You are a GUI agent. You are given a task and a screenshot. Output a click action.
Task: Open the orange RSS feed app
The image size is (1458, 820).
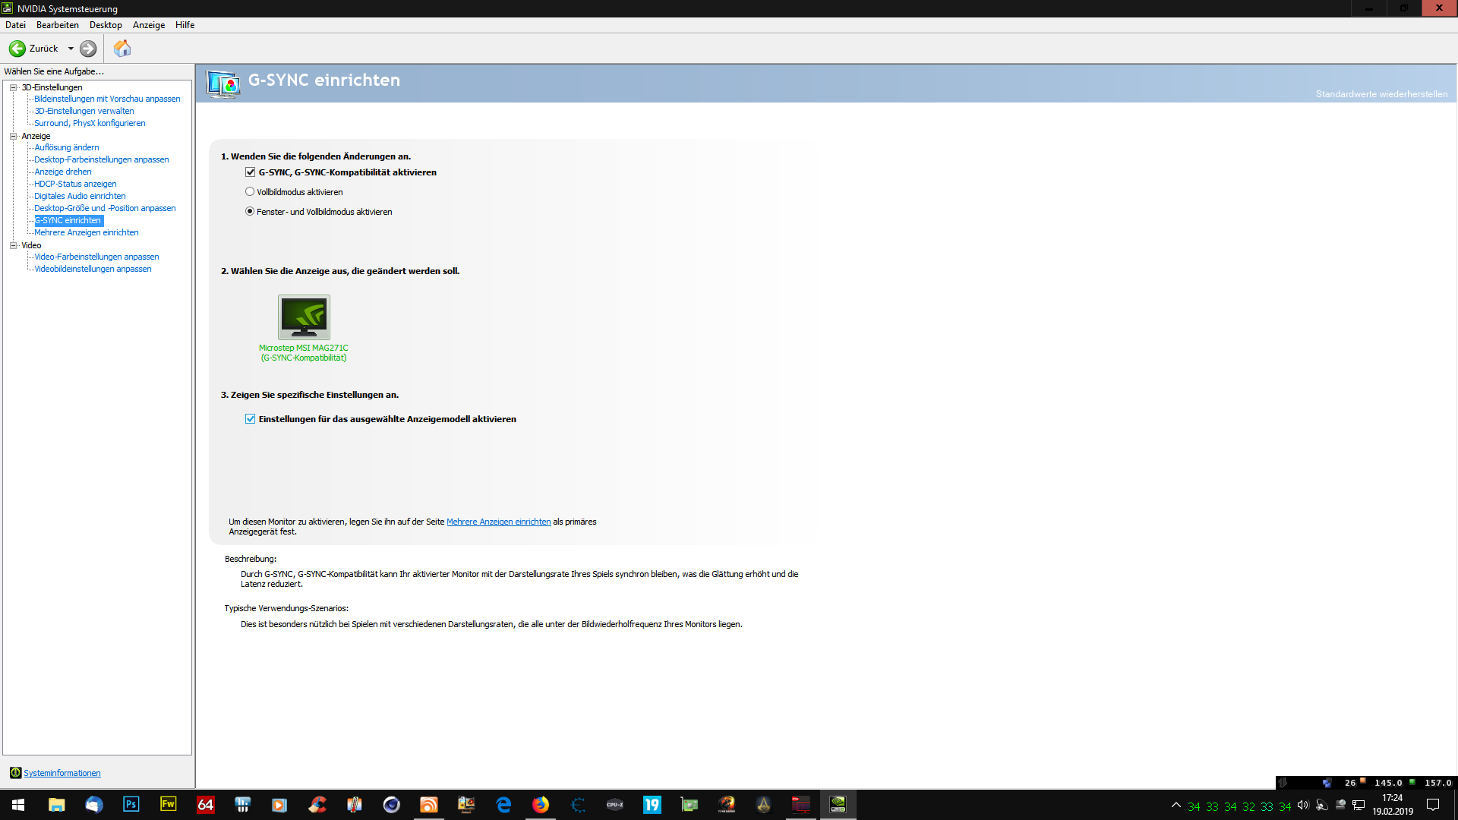point(428,805)
